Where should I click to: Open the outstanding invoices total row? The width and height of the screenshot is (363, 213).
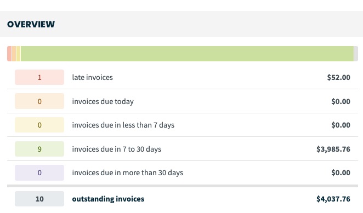tap(183, 199)
